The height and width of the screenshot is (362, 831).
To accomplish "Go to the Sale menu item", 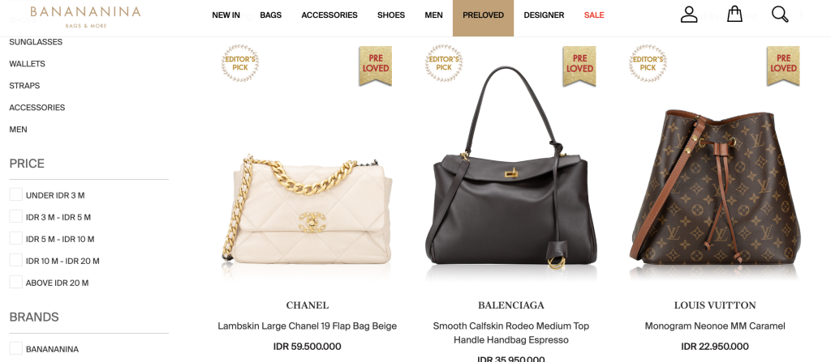I will click(x=593, y=15).
